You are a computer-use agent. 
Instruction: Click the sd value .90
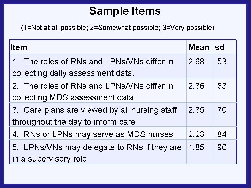pyautogui.click(x=221, y=147)
